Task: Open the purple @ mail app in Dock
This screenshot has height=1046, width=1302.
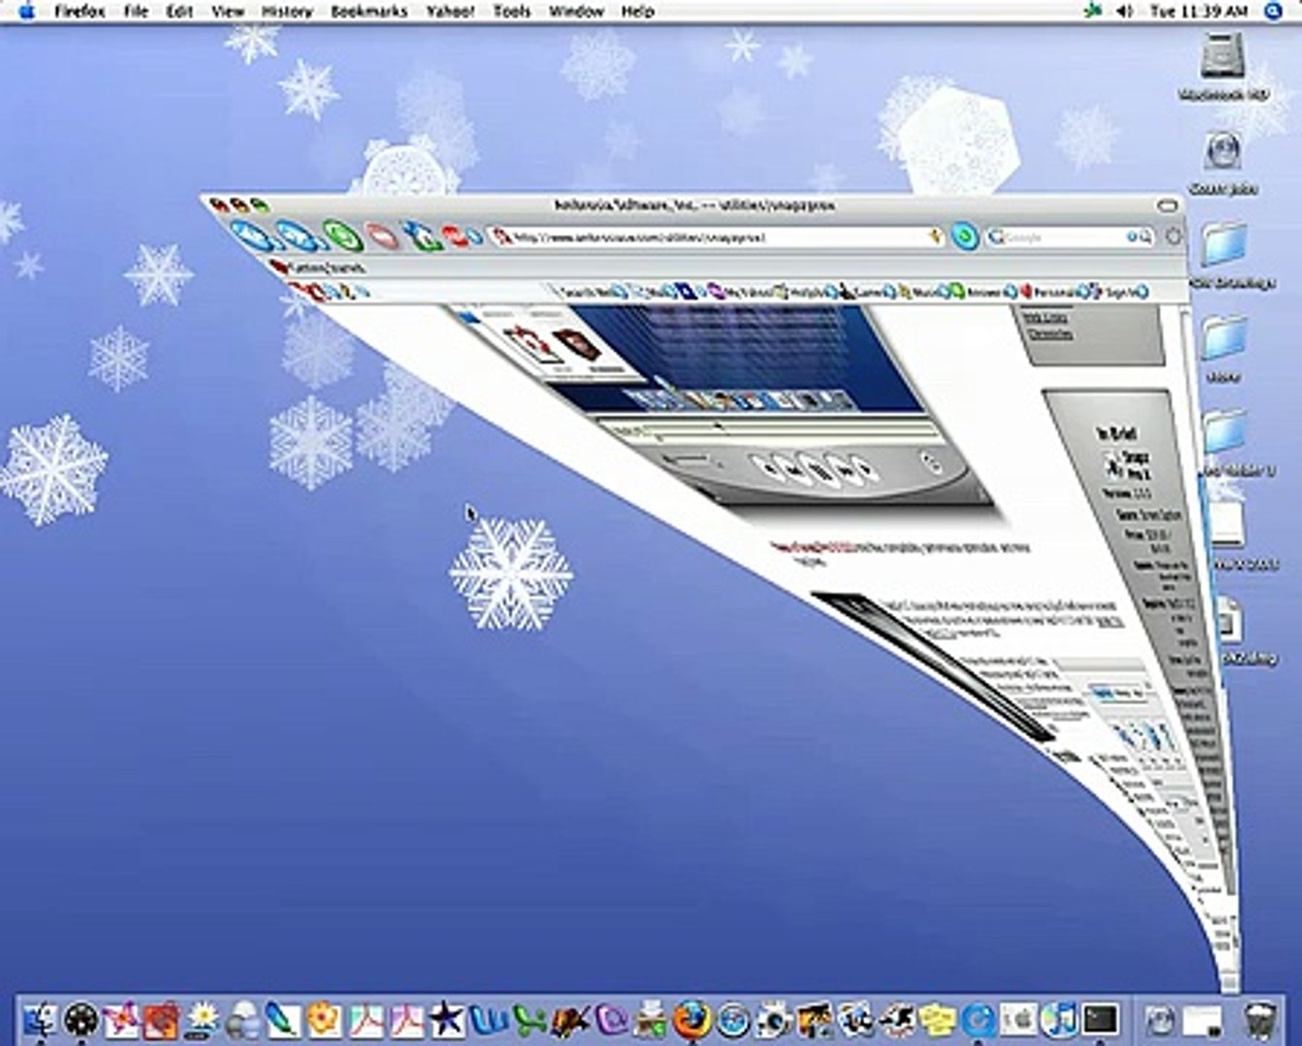Action: coord(610,1020)
